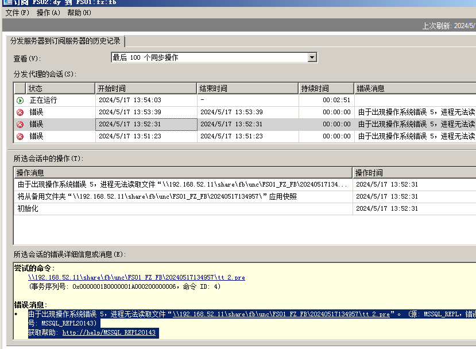
Task: Click the 上次刷新 timestamp in header bar
Action: 449,26
